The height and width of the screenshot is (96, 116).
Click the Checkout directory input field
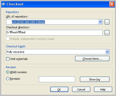pos(54,33)
